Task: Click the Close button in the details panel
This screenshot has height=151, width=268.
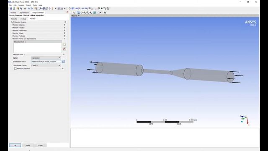Action: pos(41,146)
